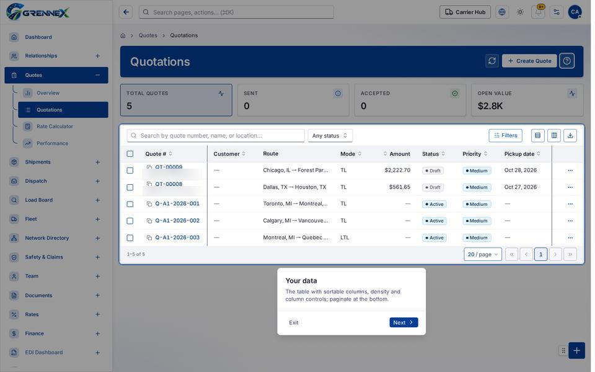Click the quote number search field

pyautogui.click(x=216, y=136)
